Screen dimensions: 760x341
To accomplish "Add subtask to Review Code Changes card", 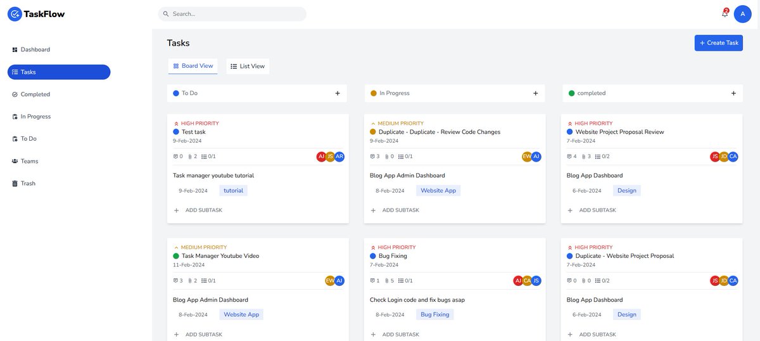I will click(x=395, y=210).
